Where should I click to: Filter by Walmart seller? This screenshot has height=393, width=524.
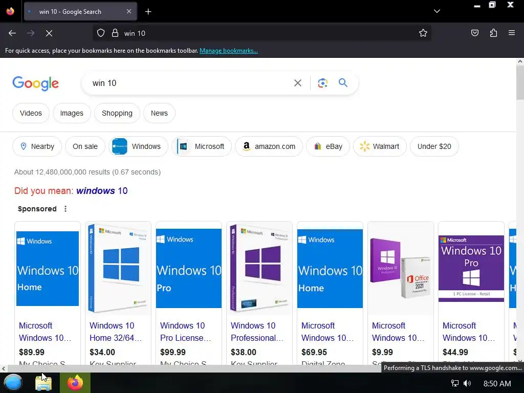380,146
